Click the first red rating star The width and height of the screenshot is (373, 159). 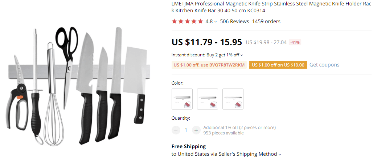pos(174,21)
